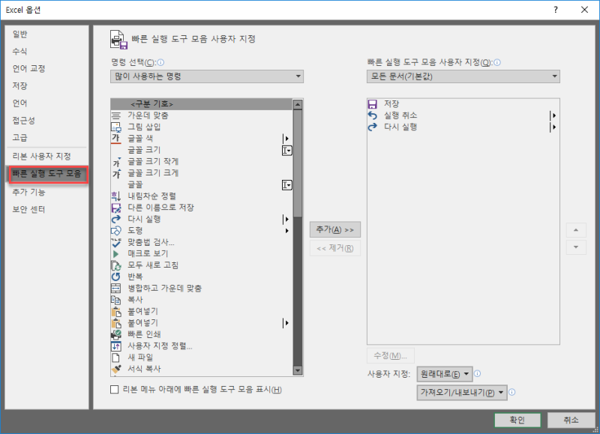Open the 가져오기/내보내기 dropdown button
This screenshot has height=434, width=600.
pyautogui.click(x=462, y=392)
